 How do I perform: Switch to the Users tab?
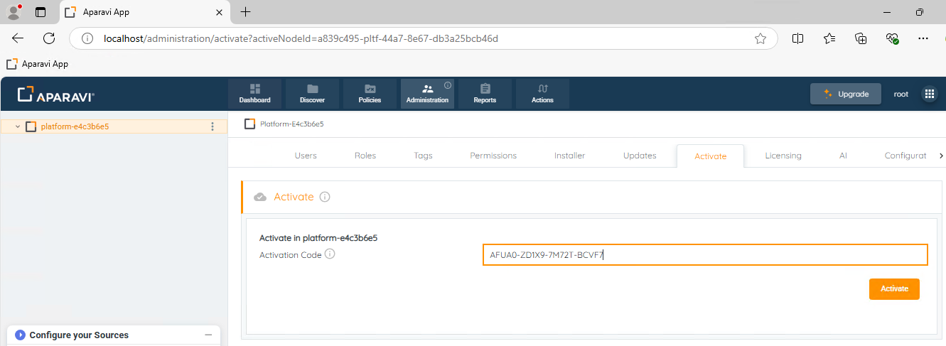coord(306,156)
